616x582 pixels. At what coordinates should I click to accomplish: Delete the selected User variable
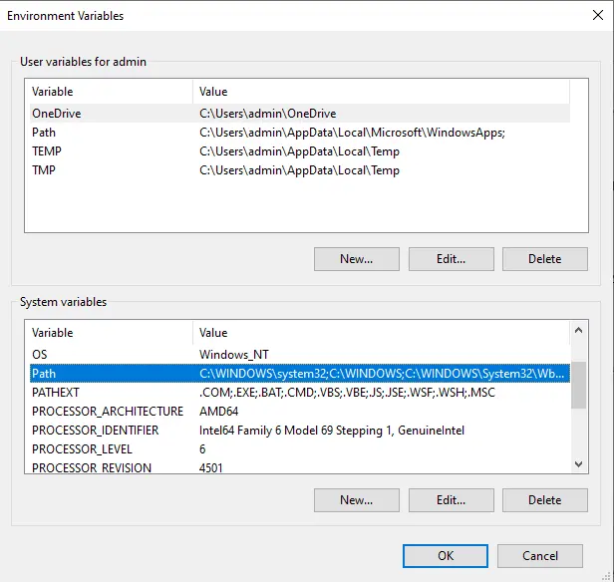coord(544,258)
